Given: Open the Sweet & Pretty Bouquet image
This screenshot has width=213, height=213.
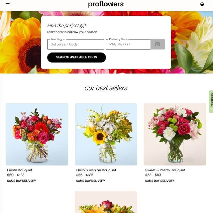Looking at the screenshot, I should (x=175, y=134).
